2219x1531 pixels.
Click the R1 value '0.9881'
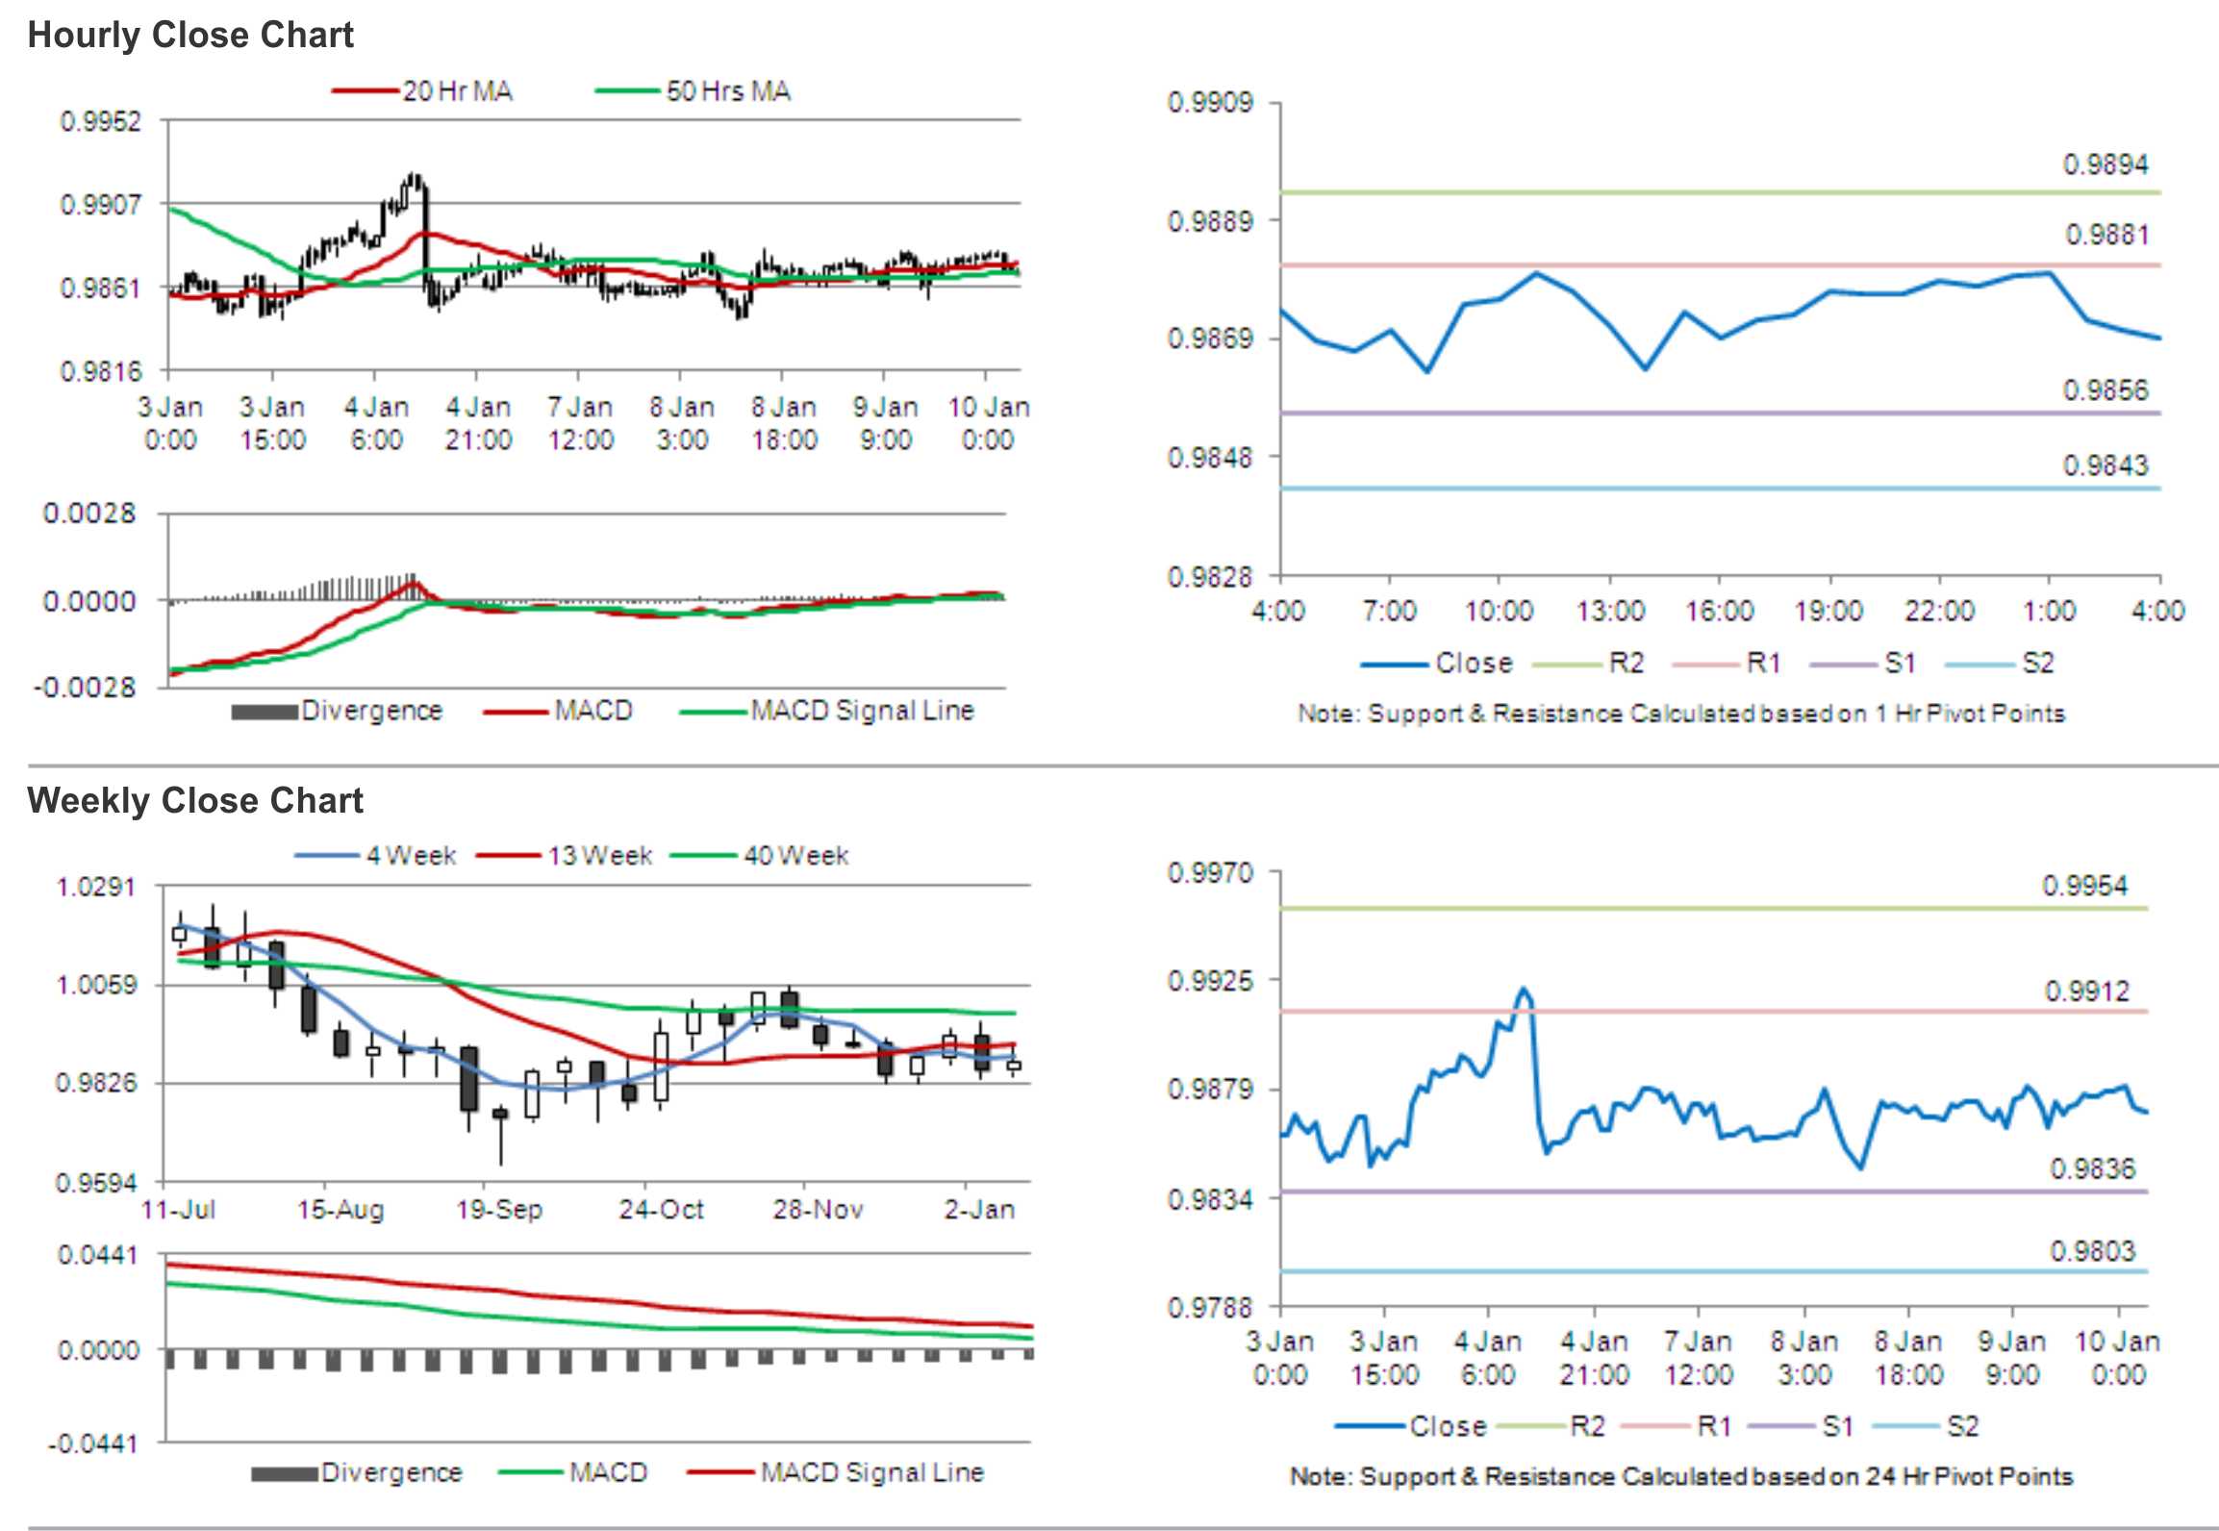[x=2106, y=235]
